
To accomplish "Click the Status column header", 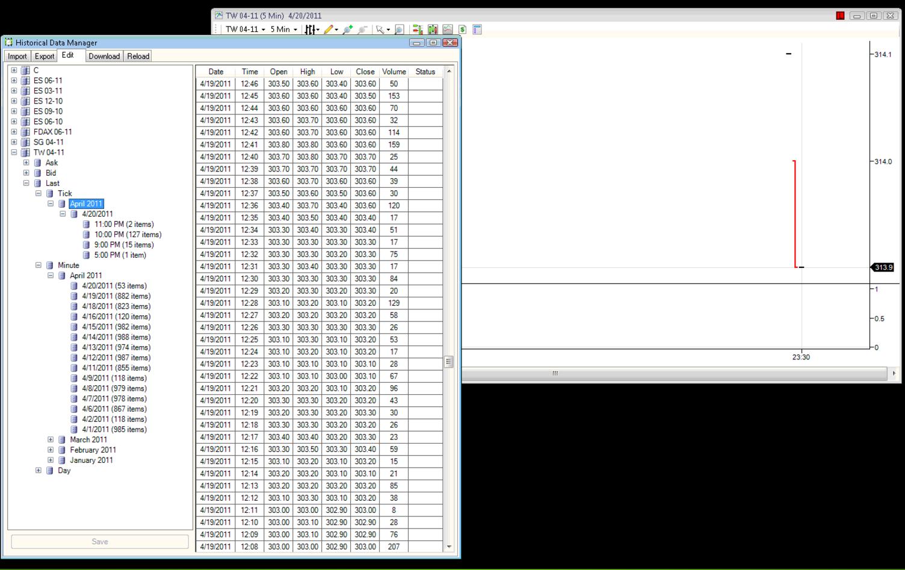I will coord(425,72).
